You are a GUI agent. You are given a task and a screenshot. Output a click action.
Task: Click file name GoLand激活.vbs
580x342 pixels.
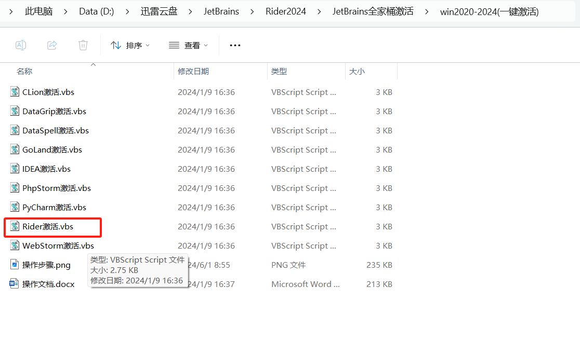coord(52,149)
